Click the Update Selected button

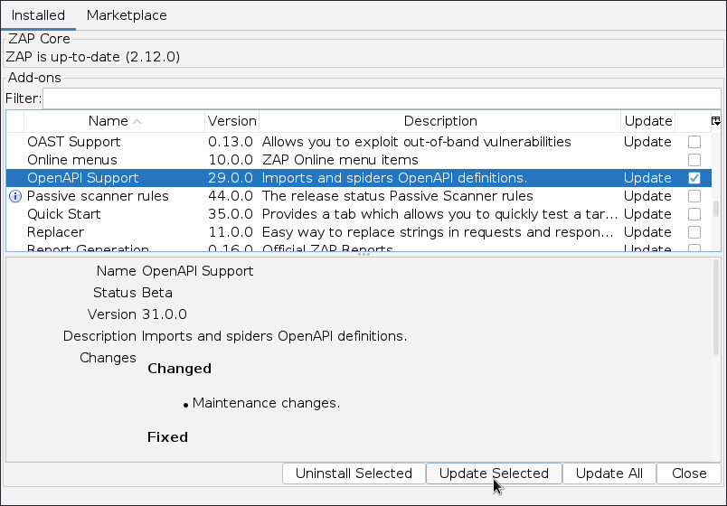coord(494,473)
